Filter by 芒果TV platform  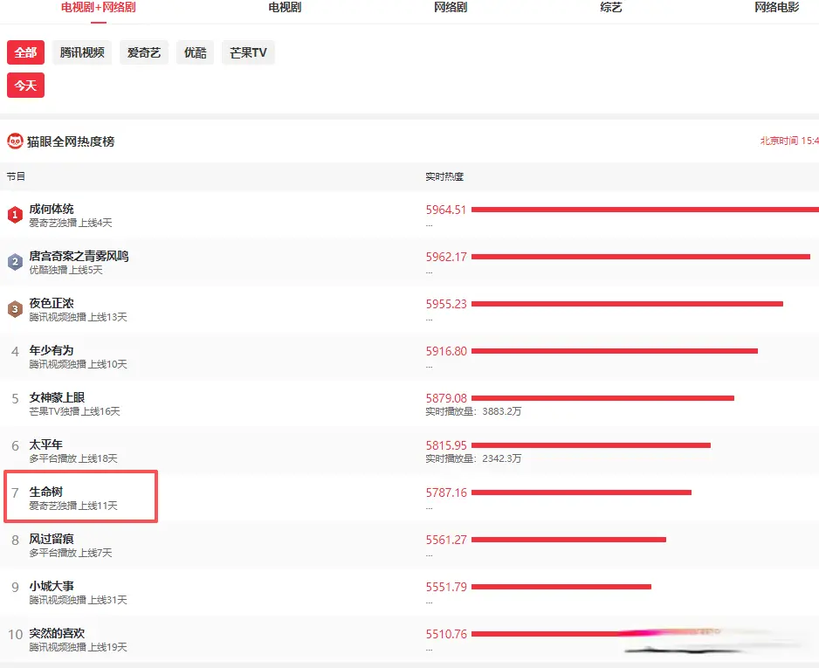click(x=248, y=52)
